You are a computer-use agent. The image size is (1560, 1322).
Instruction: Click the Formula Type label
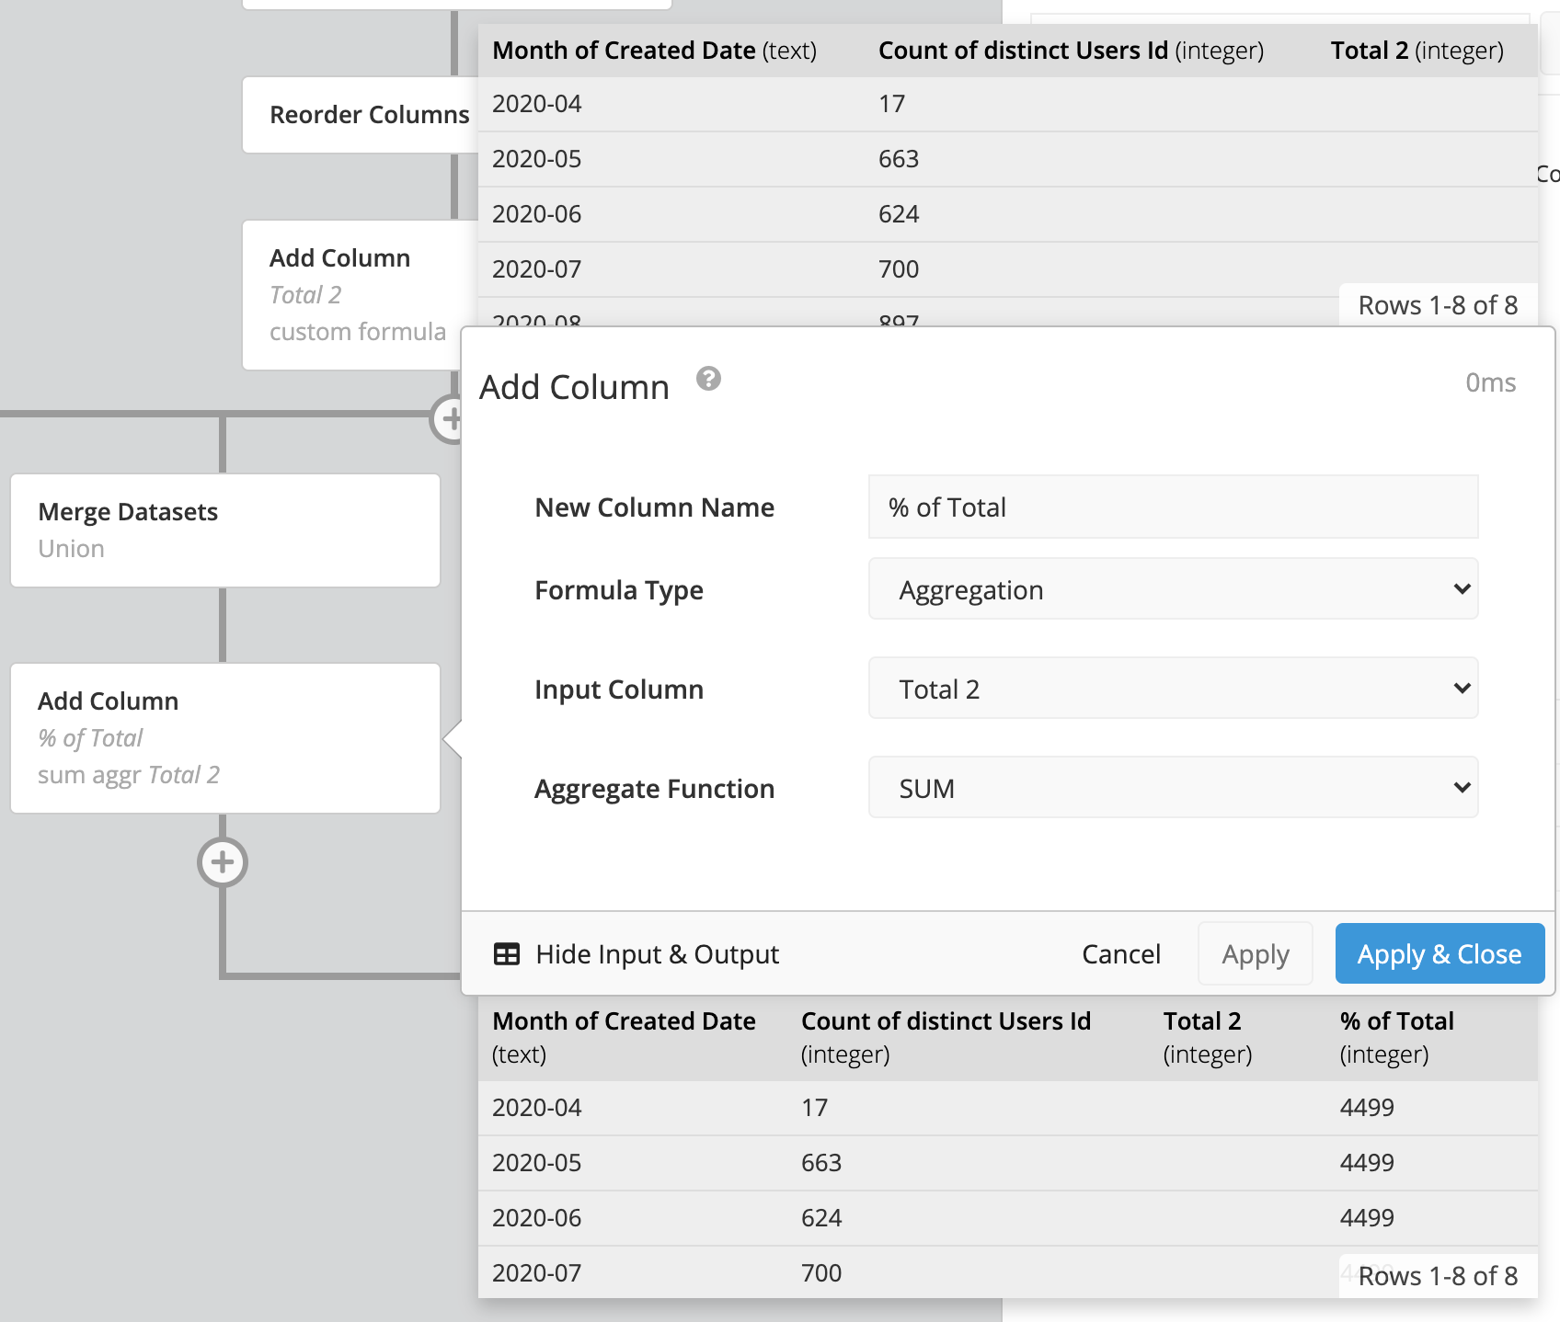pos(619,590)
